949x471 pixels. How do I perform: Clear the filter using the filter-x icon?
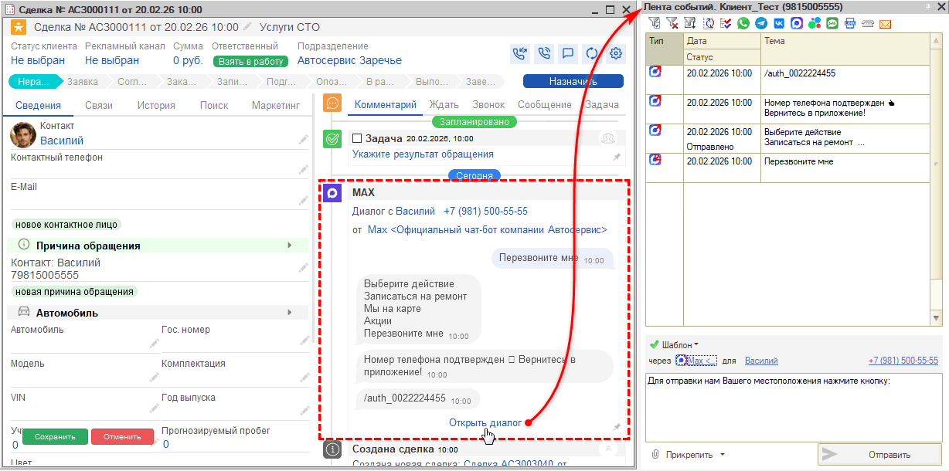tap(673, 24)
